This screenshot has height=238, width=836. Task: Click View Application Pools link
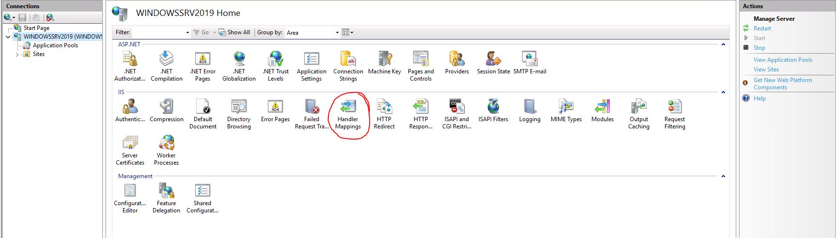click(x=783, y=60)
